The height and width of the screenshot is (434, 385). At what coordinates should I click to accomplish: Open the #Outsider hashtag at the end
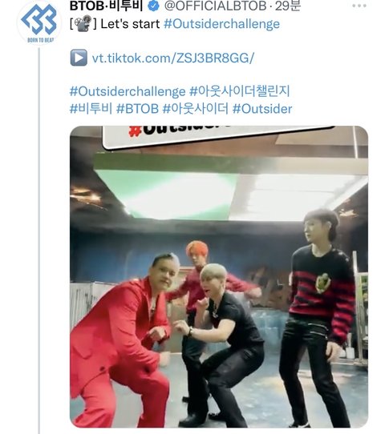point(262,109)
